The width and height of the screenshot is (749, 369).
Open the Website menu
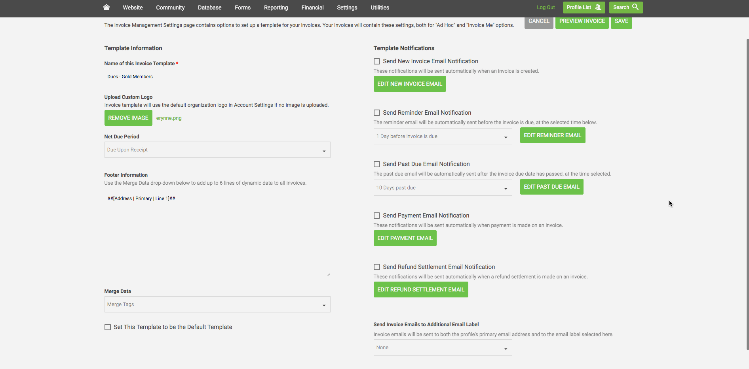coord(133,8)
